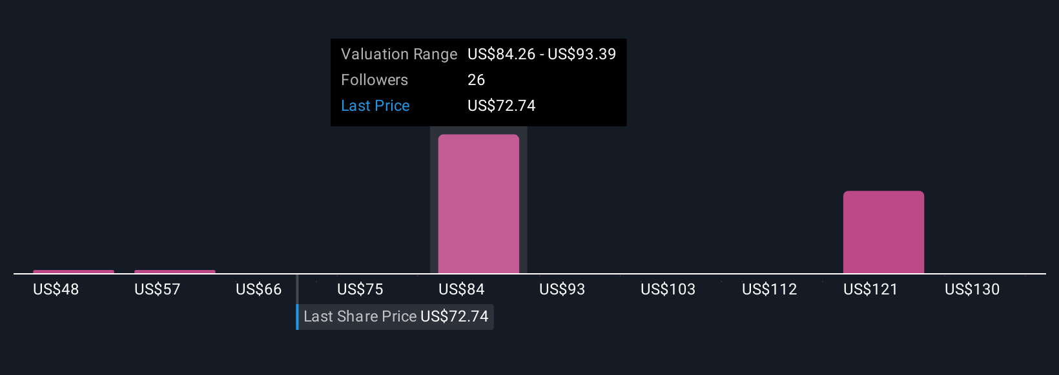Image resolution: width=1059 pixels, height=375 pixels.
Task: Click the US$57 axis label
Action: 158,289
